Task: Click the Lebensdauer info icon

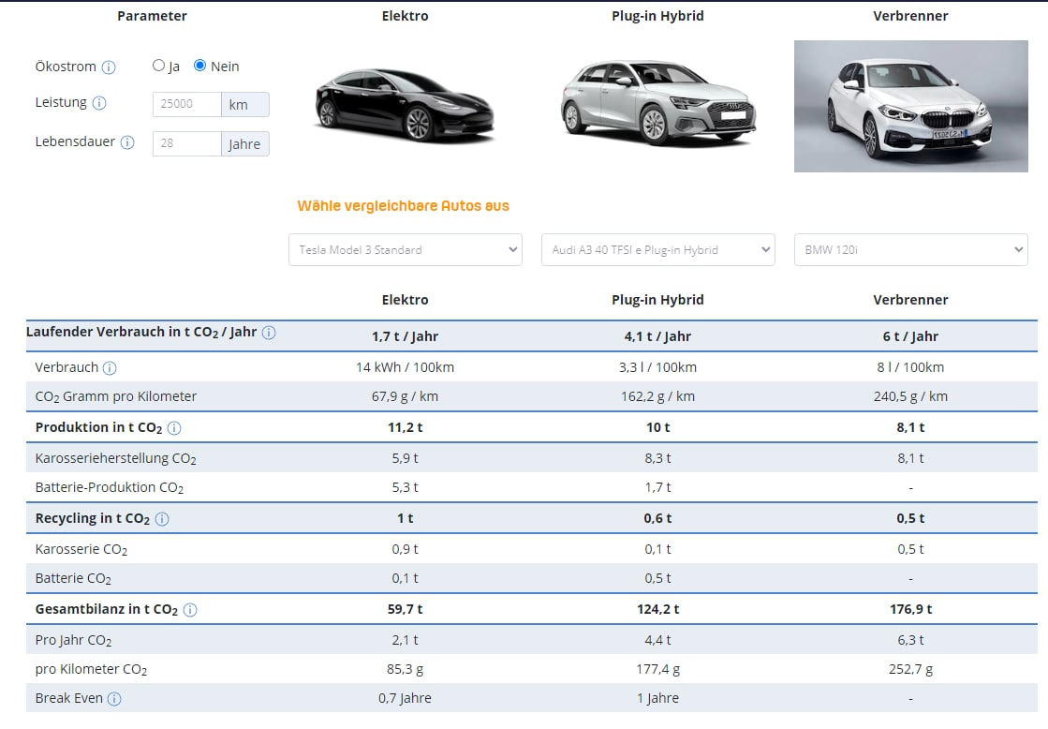Action: [x=127, y=142]
